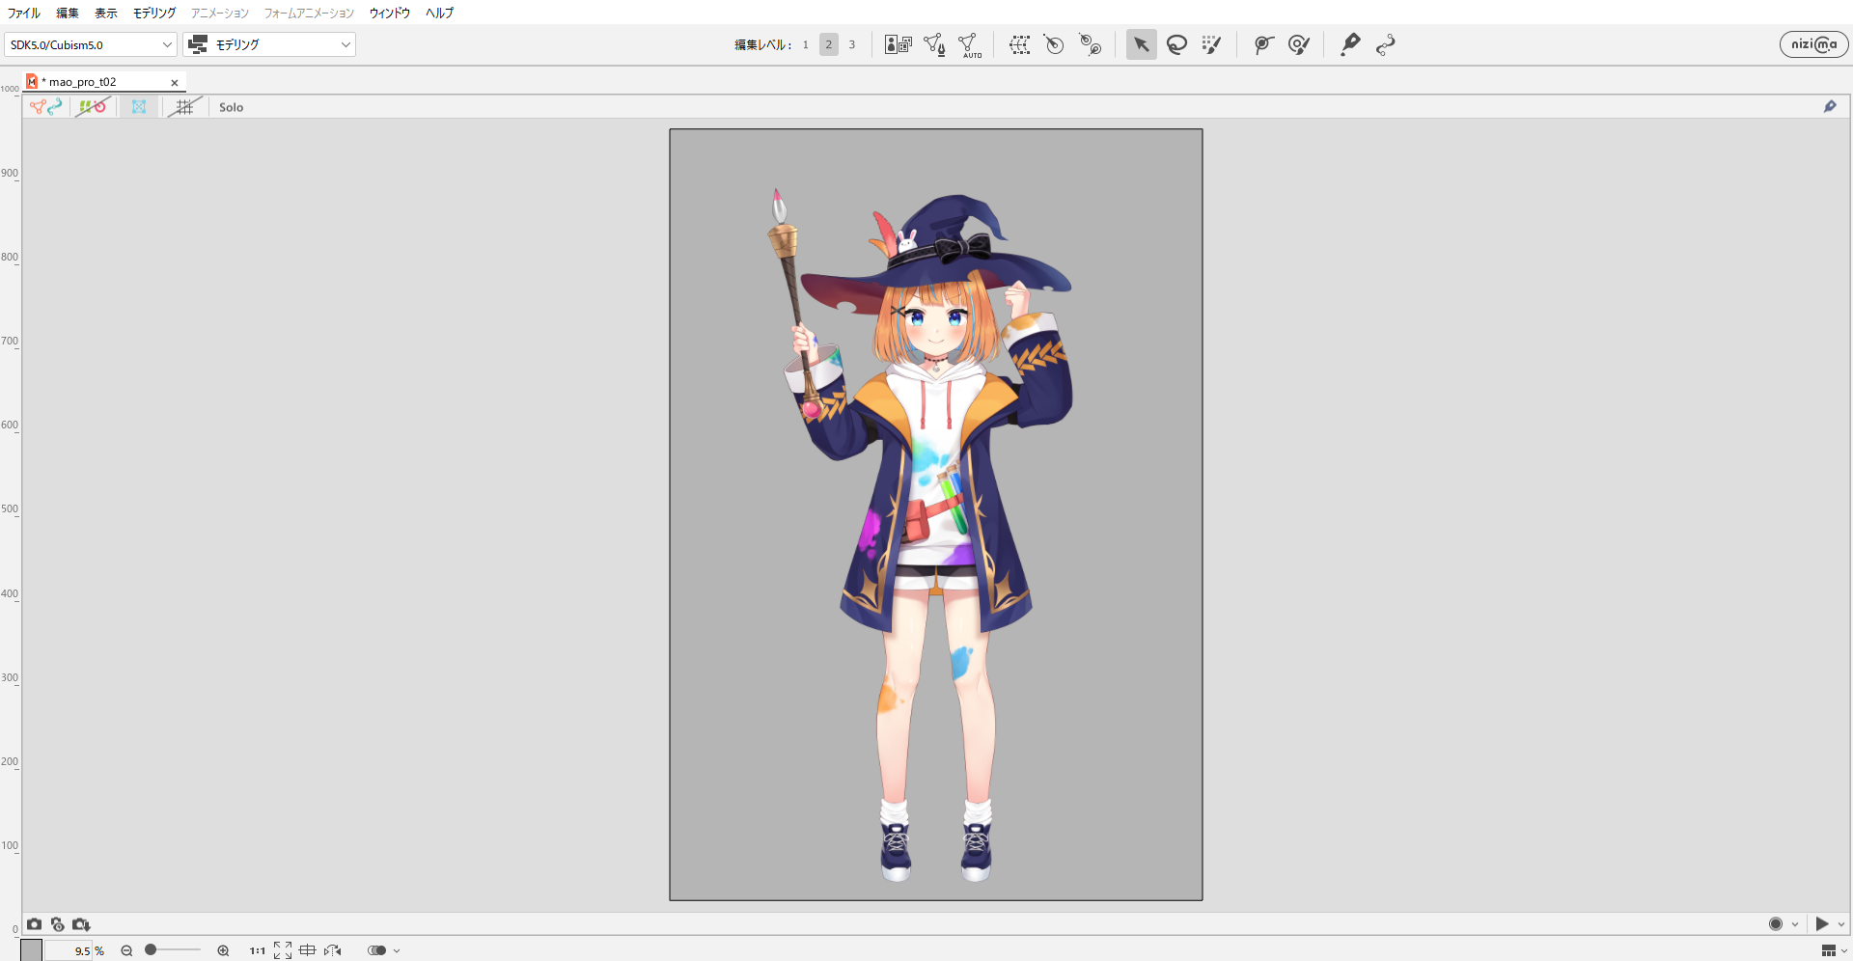Expand the モデリング workspace dropdown
Viewport: 1853px width, 961px height.
click(269, 44)
